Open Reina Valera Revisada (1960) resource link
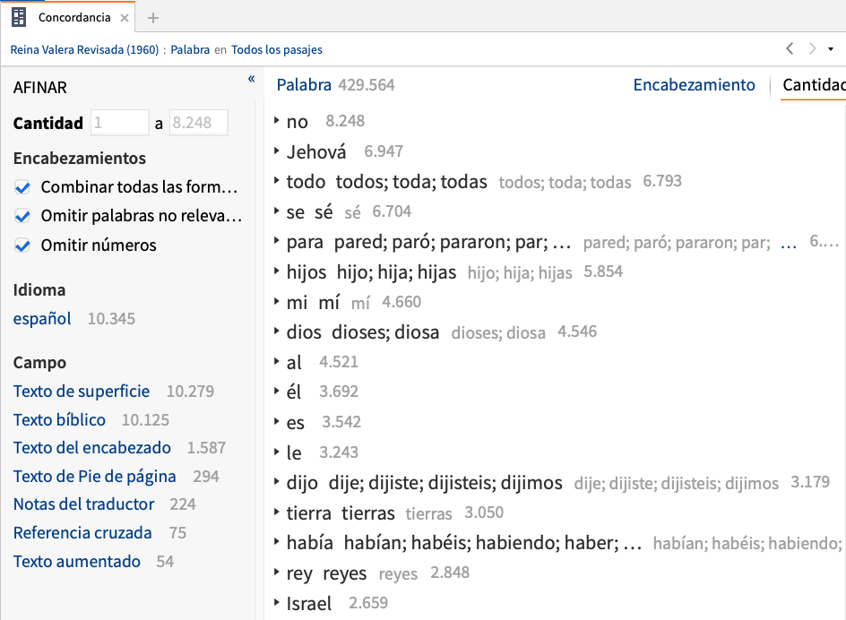Screen dimensions: 846x620 [84, 49]
